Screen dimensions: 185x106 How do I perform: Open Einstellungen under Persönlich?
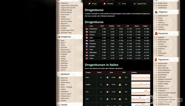(162, 46)
